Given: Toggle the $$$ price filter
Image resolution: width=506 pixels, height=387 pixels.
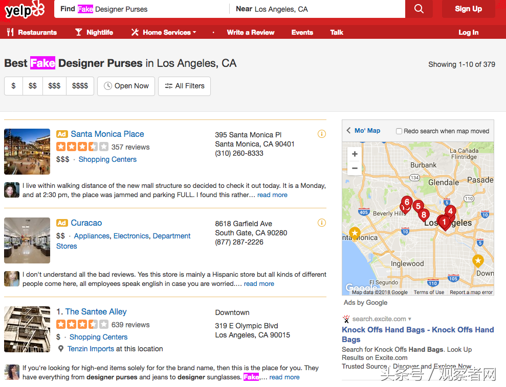Looking at the screenshot, I should (x=54, y=86).
